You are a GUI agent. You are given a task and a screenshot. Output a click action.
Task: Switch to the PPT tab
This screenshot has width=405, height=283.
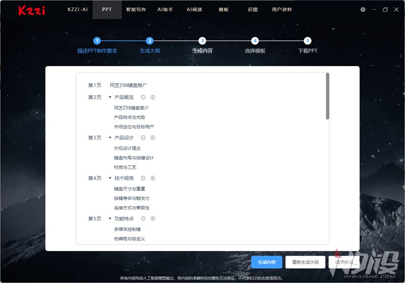click(x=107, y=10)
